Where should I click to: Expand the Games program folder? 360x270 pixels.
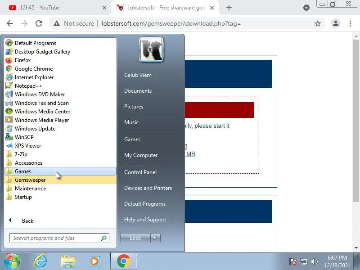[x=60, y=171]
